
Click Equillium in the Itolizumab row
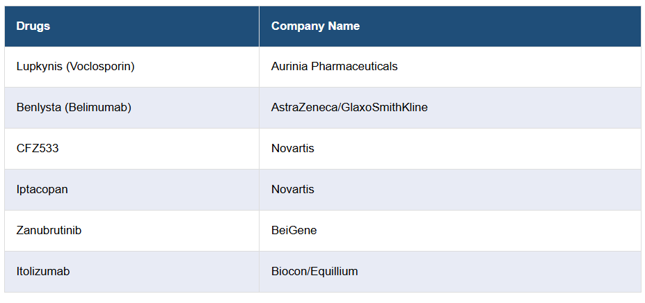tap(335, 272)
